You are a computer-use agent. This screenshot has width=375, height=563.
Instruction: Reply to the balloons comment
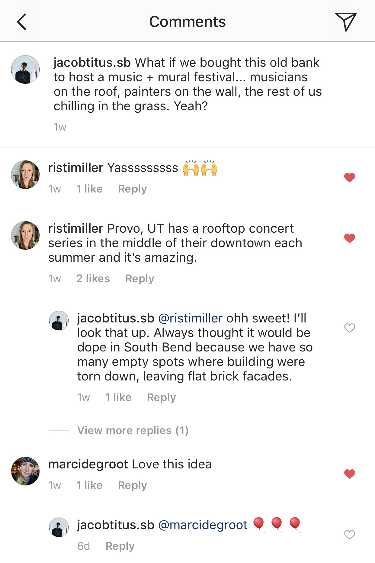coord(120,546)
